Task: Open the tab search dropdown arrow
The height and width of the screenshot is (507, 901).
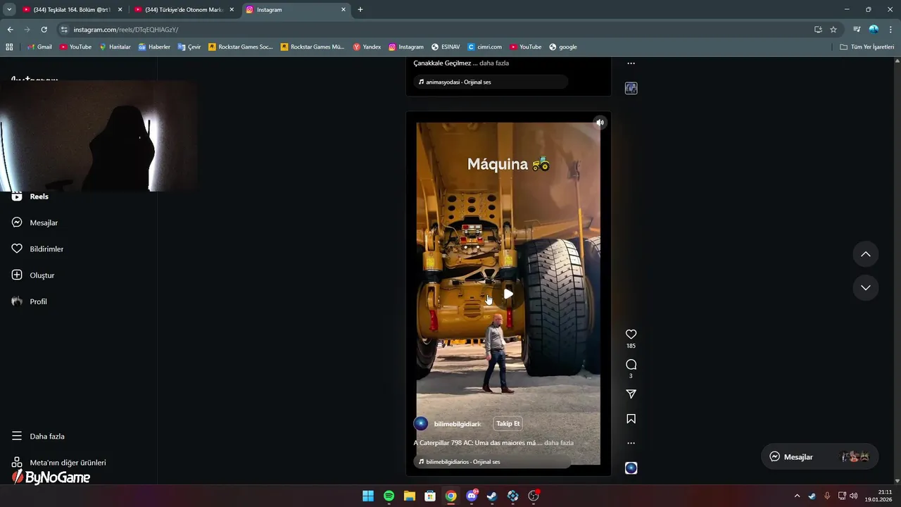Action: [9, 10]
